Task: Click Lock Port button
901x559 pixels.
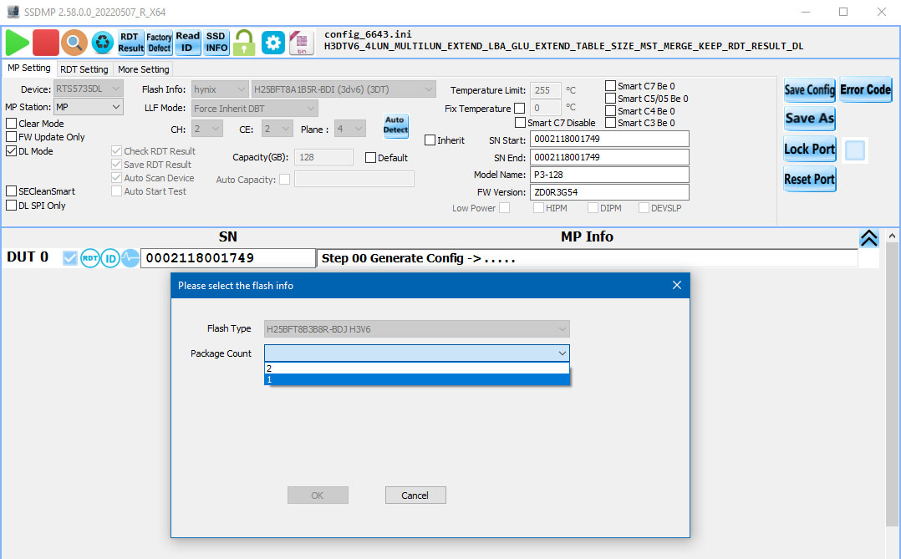Action: [x=809, y=149]
